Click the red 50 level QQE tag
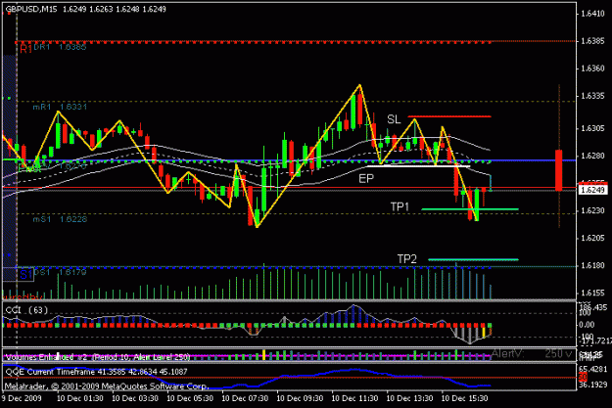 583,378
